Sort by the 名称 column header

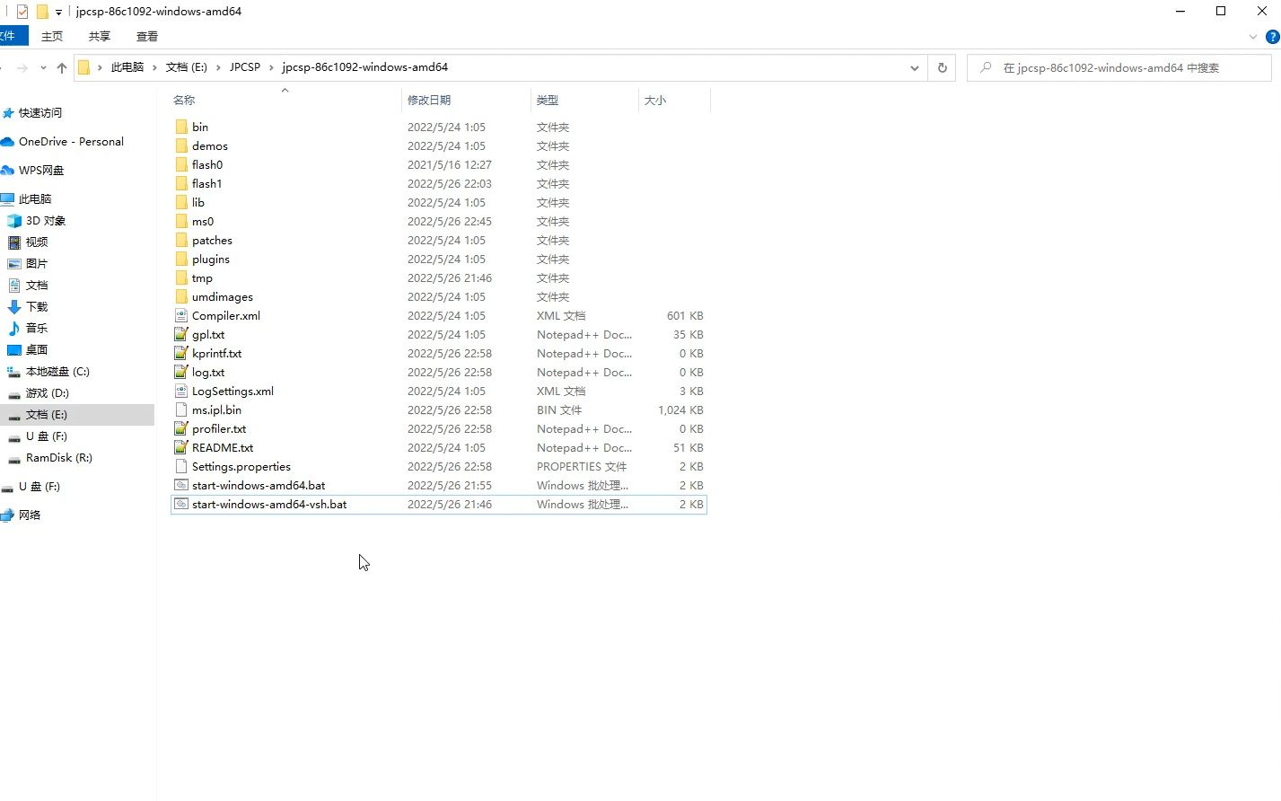click(x=184, y=100)
